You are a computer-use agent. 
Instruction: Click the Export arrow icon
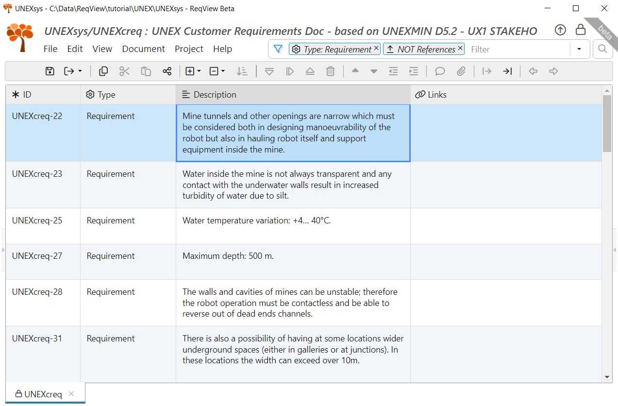point(69,71)
